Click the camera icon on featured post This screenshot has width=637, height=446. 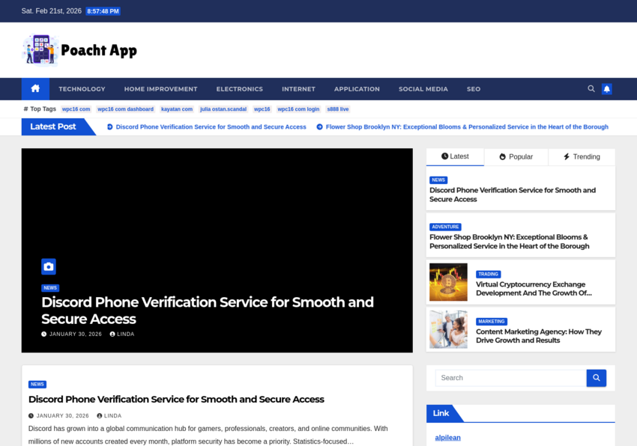(x=49, y=266)
